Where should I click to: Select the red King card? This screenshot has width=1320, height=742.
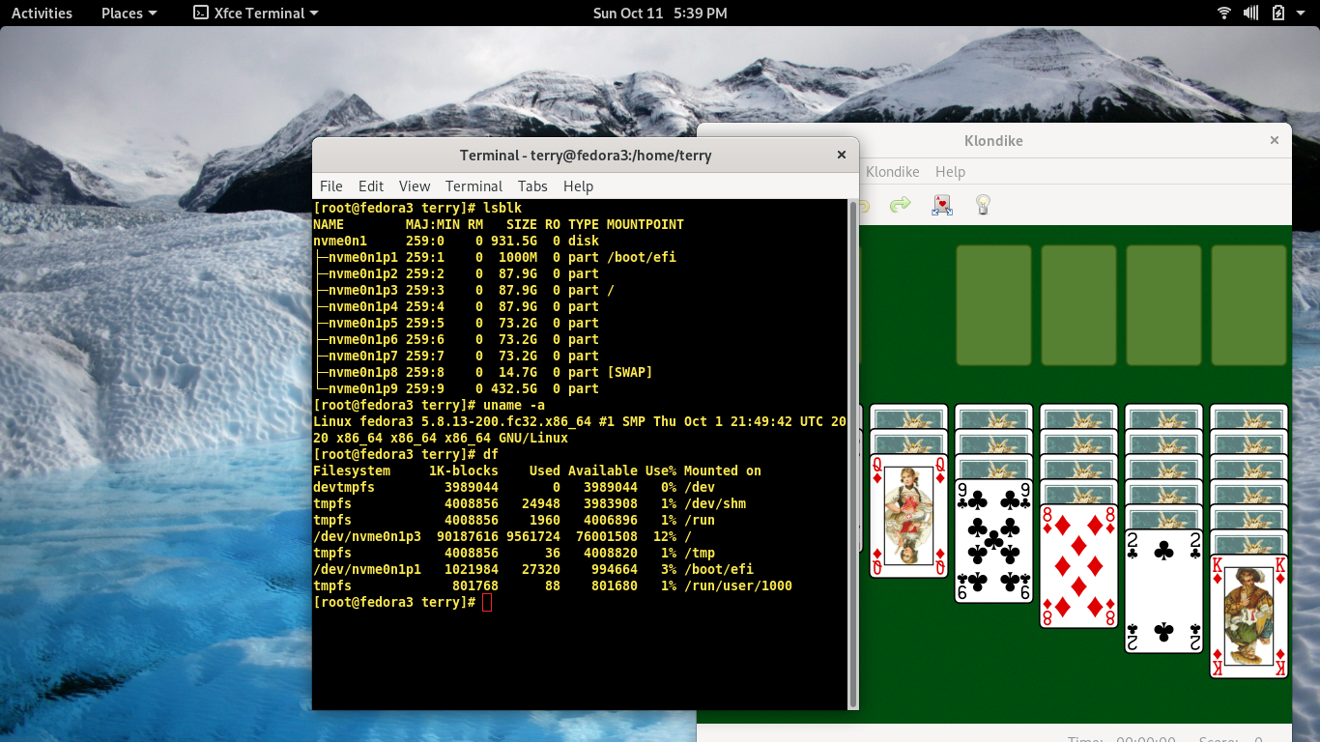[1249, 616]
